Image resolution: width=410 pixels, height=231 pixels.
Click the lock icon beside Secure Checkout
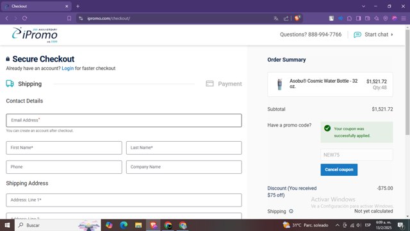8,59
